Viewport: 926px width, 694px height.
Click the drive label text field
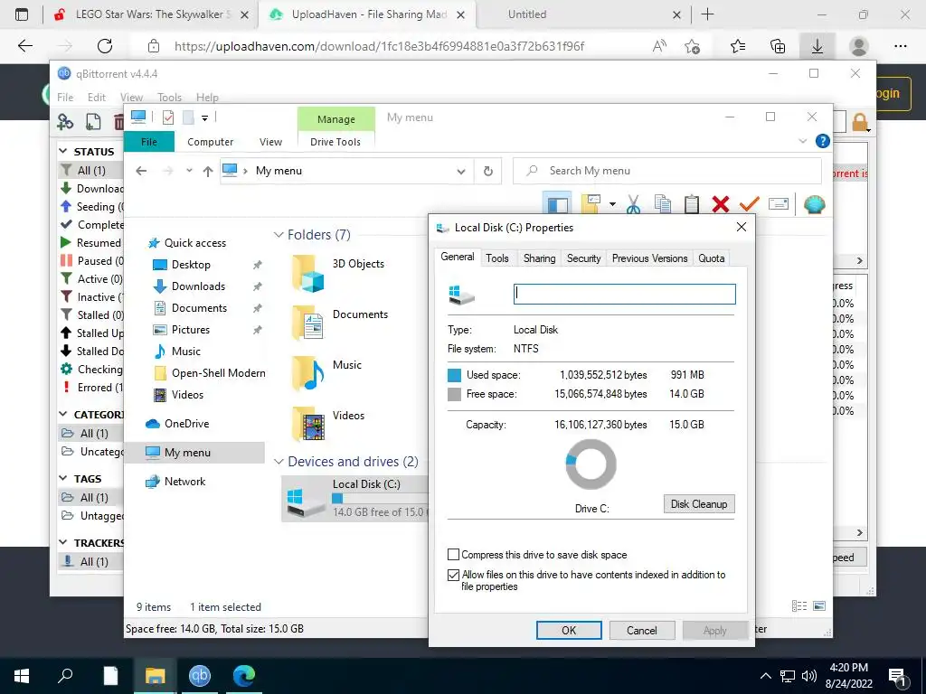click(x=624, y=294)
